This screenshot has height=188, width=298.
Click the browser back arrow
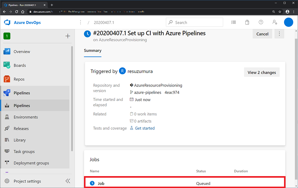pos(4,12)
